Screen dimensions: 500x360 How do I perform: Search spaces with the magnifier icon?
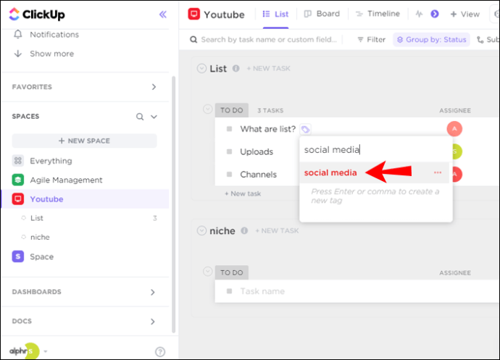pos(140,117)
